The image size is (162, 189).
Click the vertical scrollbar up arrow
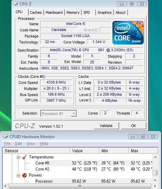[x=155, y=157]
